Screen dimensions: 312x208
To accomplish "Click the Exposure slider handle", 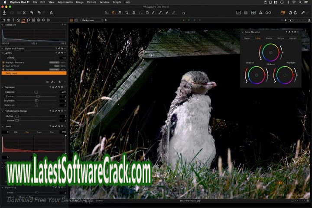I will click(36, 92).
